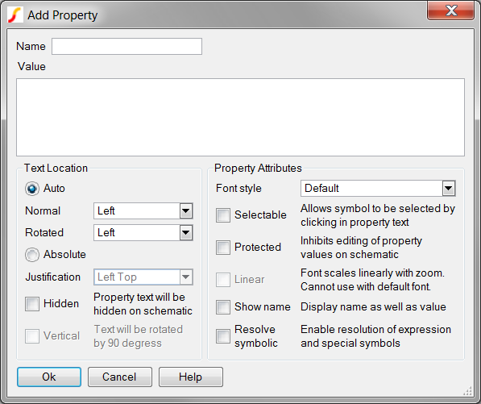Tick the Vertical checkbox
The width and height of the screenshot is (481, 404).
32,336
